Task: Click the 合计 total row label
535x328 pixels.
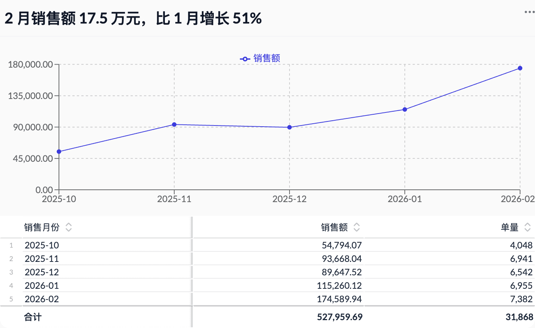Action: coord(33,317)
